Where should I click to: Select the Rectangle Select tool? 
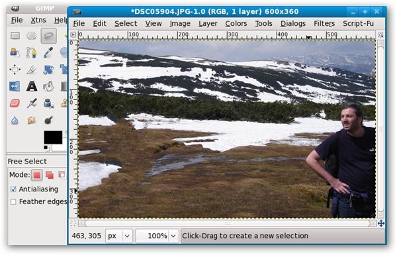pos(15,36)
